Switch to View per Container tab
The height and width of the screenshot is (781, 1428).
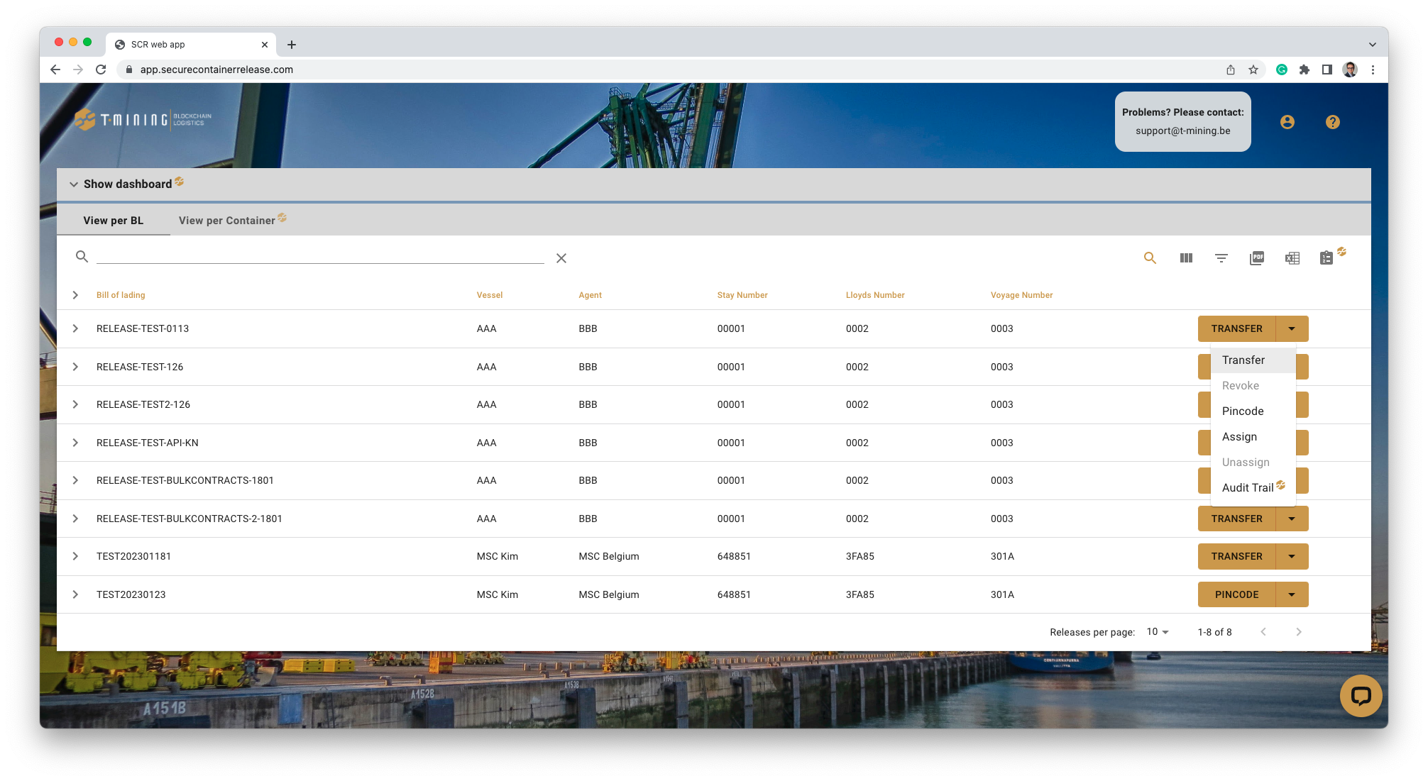click(x=226, y=221)
